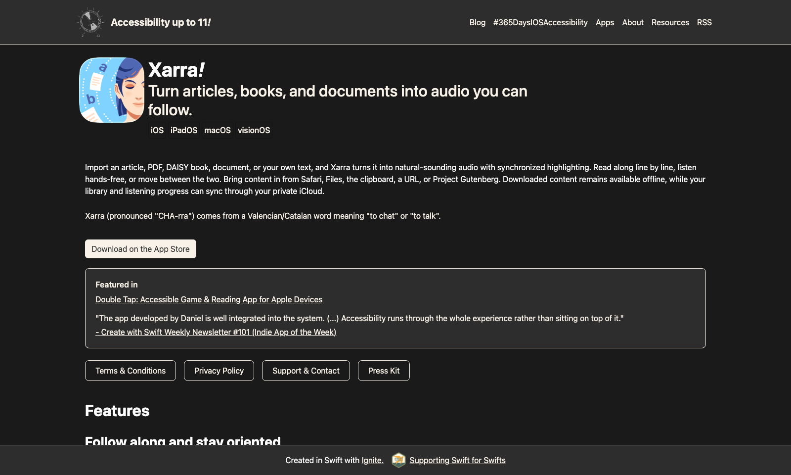Open Double Tap featured article link

click(209, 299)
